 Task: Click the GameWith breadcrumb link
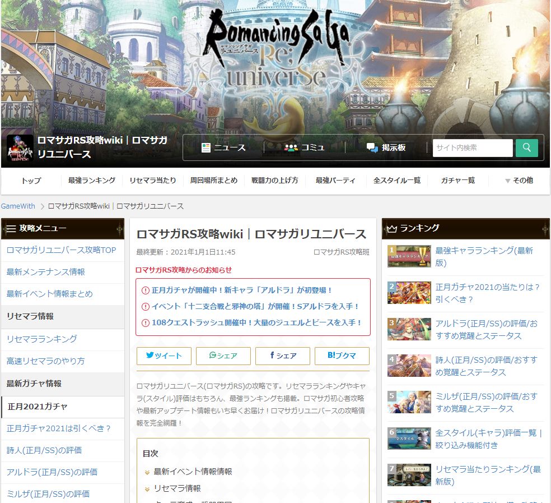pyautogui.click(x=18, y=206)
